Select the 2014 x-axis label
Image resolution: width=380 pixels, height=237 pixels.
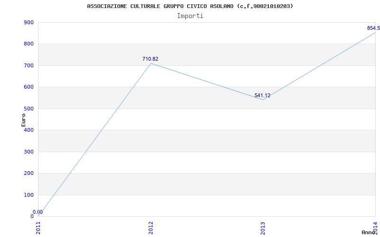point(376,228)
